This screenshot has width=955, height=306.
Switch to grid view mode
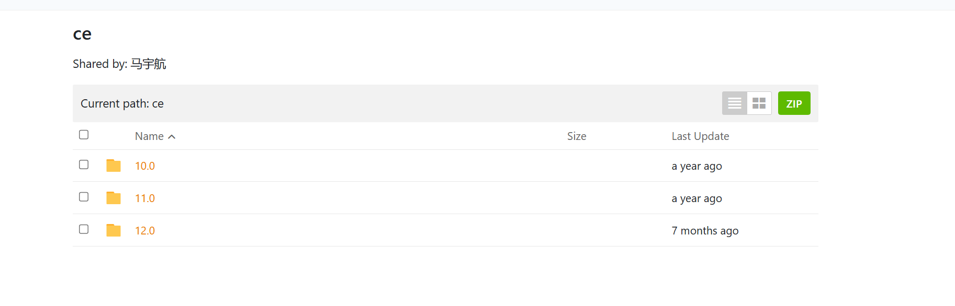759,103
